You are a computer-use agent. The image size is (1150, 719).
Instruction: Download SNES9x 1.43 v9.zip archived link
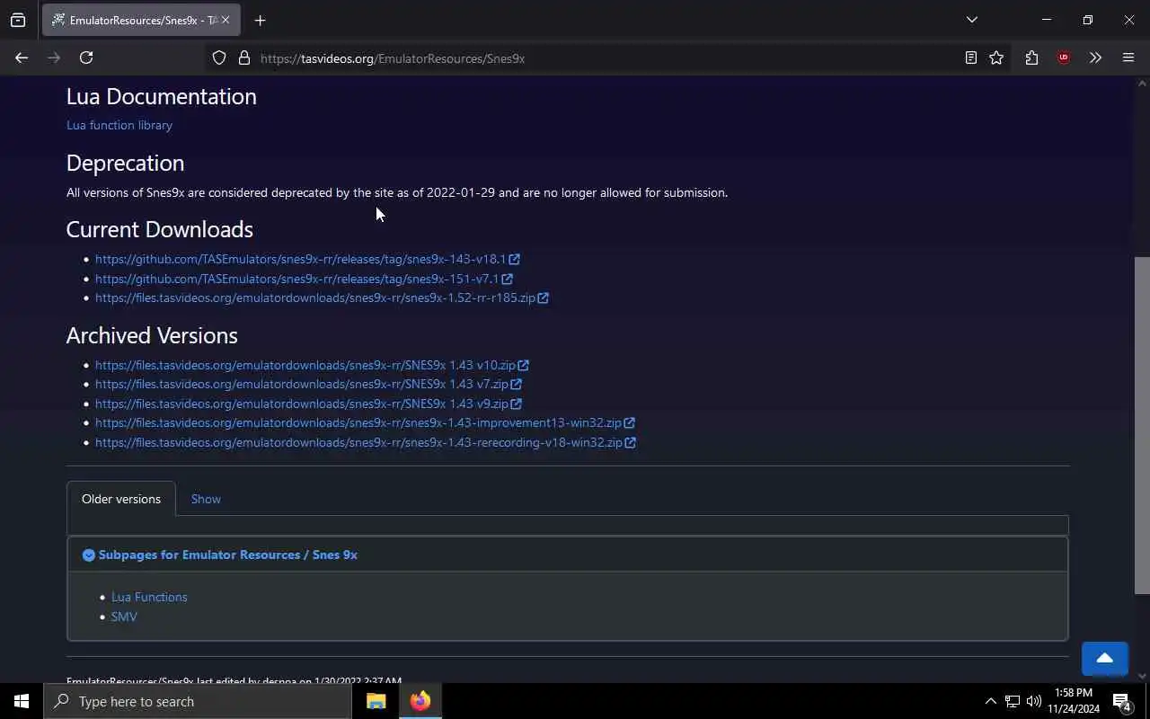point(302,404)
